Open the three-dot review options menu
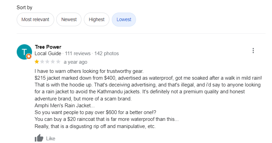 (253, 51)
